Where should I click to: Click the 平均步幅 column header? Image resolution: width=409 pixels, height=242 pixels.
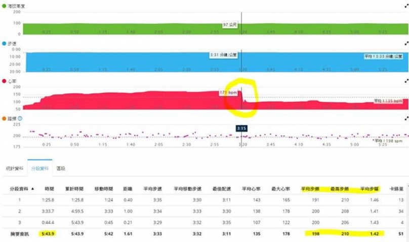click(370, 189)
